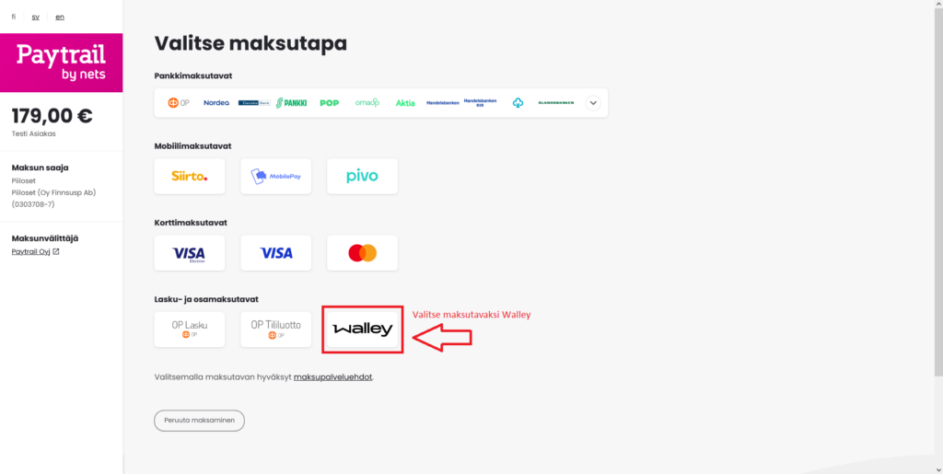Select POP Pankki payment option
Screen dimensions: 943x474
(x=329, y=103)
